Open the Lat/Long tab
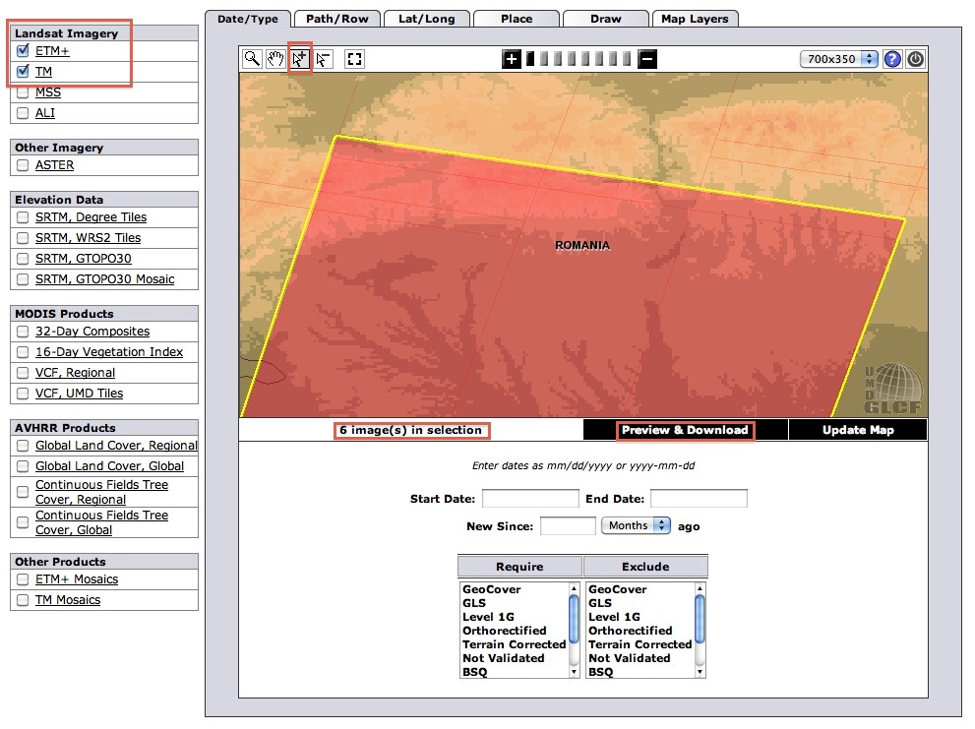The width and height of the screenshot is (975, 729). click(x=427, y=19)
